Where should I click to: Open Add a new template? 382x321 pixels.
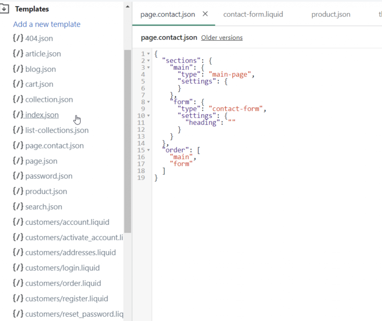click(47, 24)
